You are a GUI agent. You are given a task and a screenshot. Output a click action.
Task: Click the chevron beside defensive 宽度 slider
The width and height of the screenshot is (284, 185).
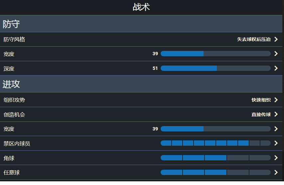point(276,54)
